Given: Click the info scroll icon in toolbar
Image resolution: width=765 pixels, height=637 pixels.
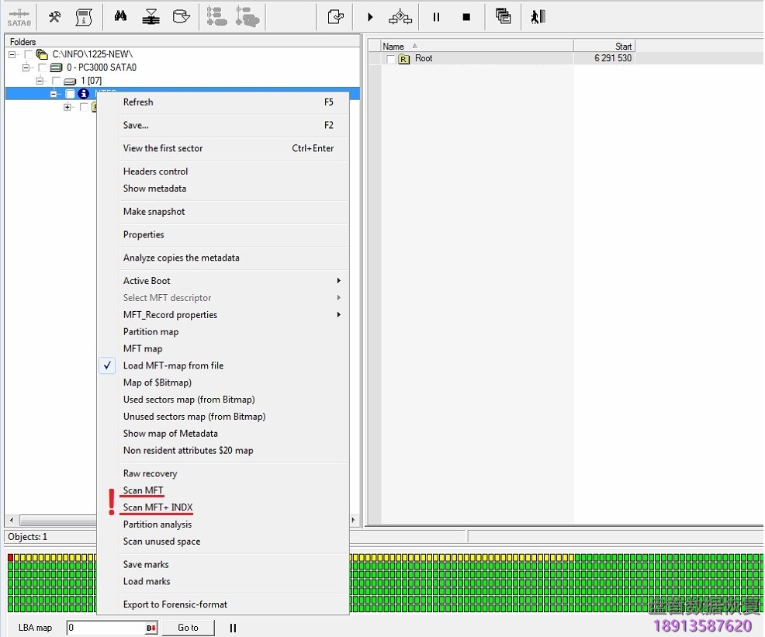Looking at the screenshot, I should tap(85, 17).
